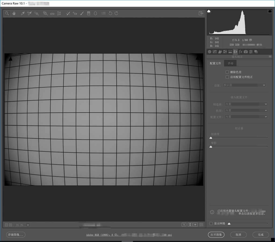This screenshot has height=242, width=275.
Task: Select the Straighten tool
Action: point(52,13)
